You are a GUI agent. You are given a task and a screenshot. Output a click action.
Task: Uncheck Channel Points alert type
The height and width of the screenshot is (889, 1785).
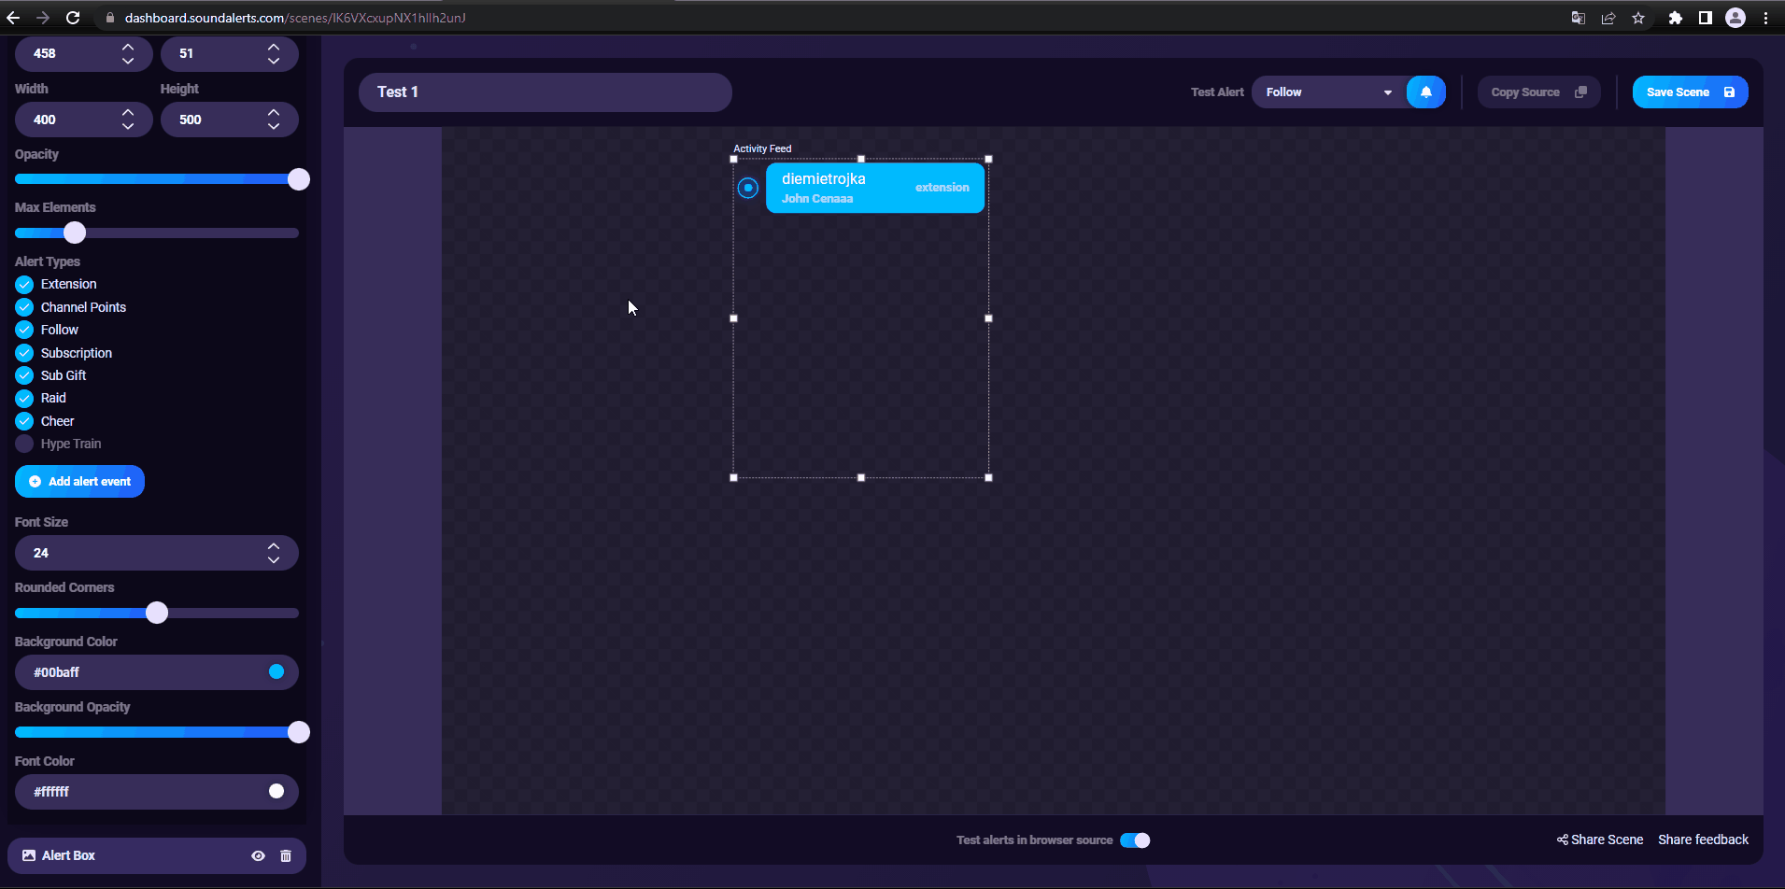point(24,307)
